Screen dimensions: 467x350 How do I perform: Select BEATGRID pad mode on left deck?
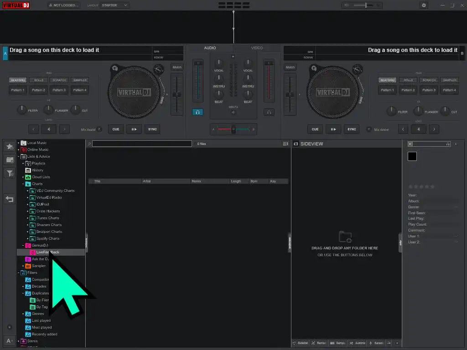point(18,80)
